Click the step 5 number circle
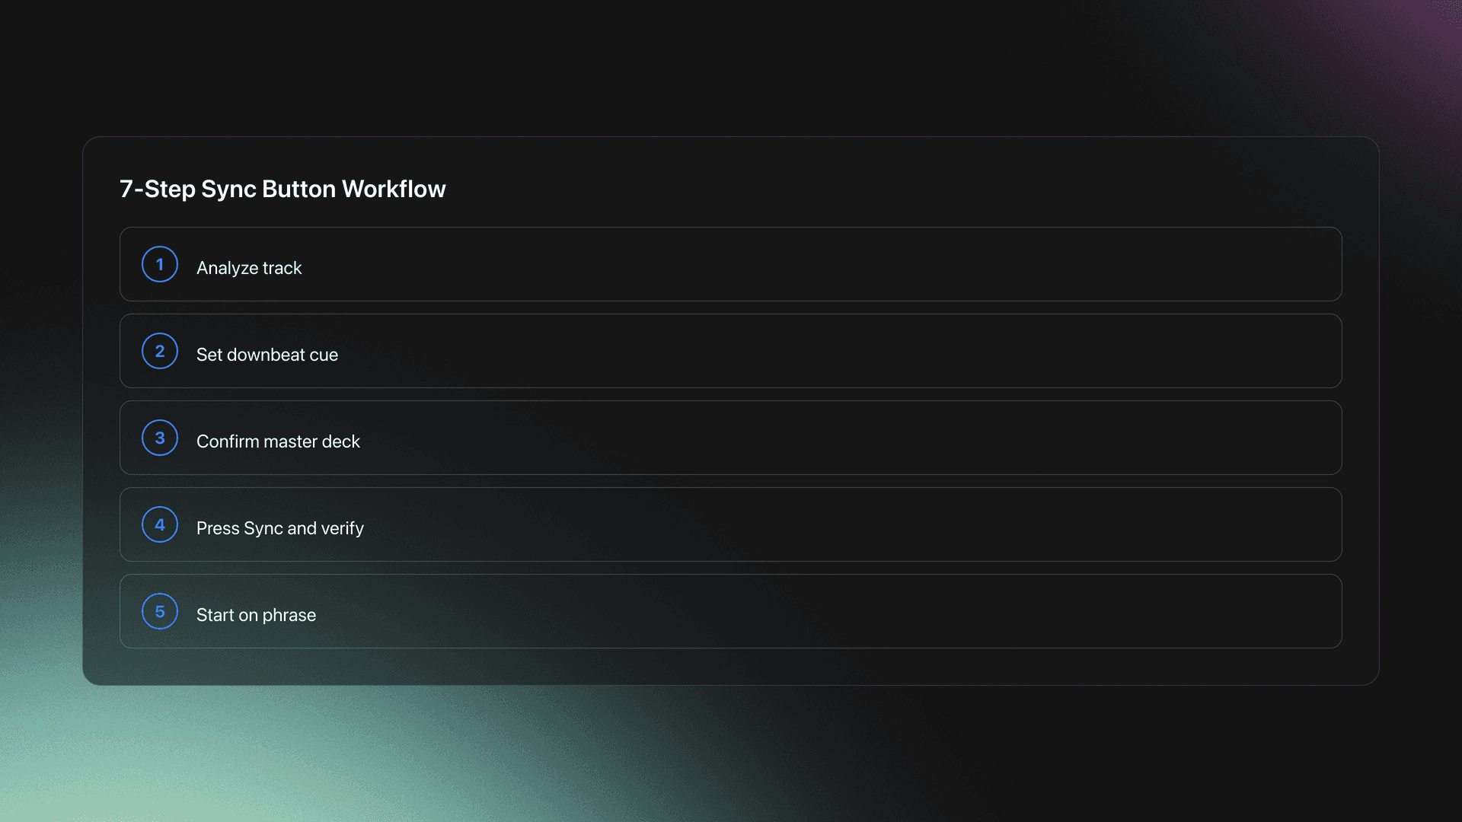Viewport: 1462px width, 822px height. [x=160, y=611]
